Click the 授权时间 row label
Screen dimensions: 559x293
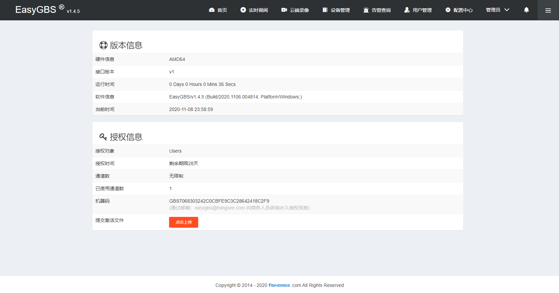pyautogui.click(x=105, y=163)
